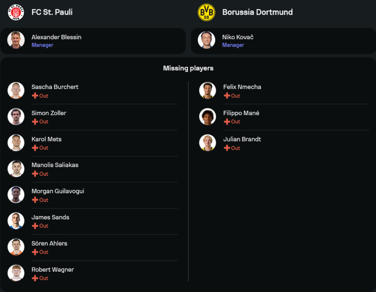Click the Manager label under Niko Kovač

tap(233, 45)
